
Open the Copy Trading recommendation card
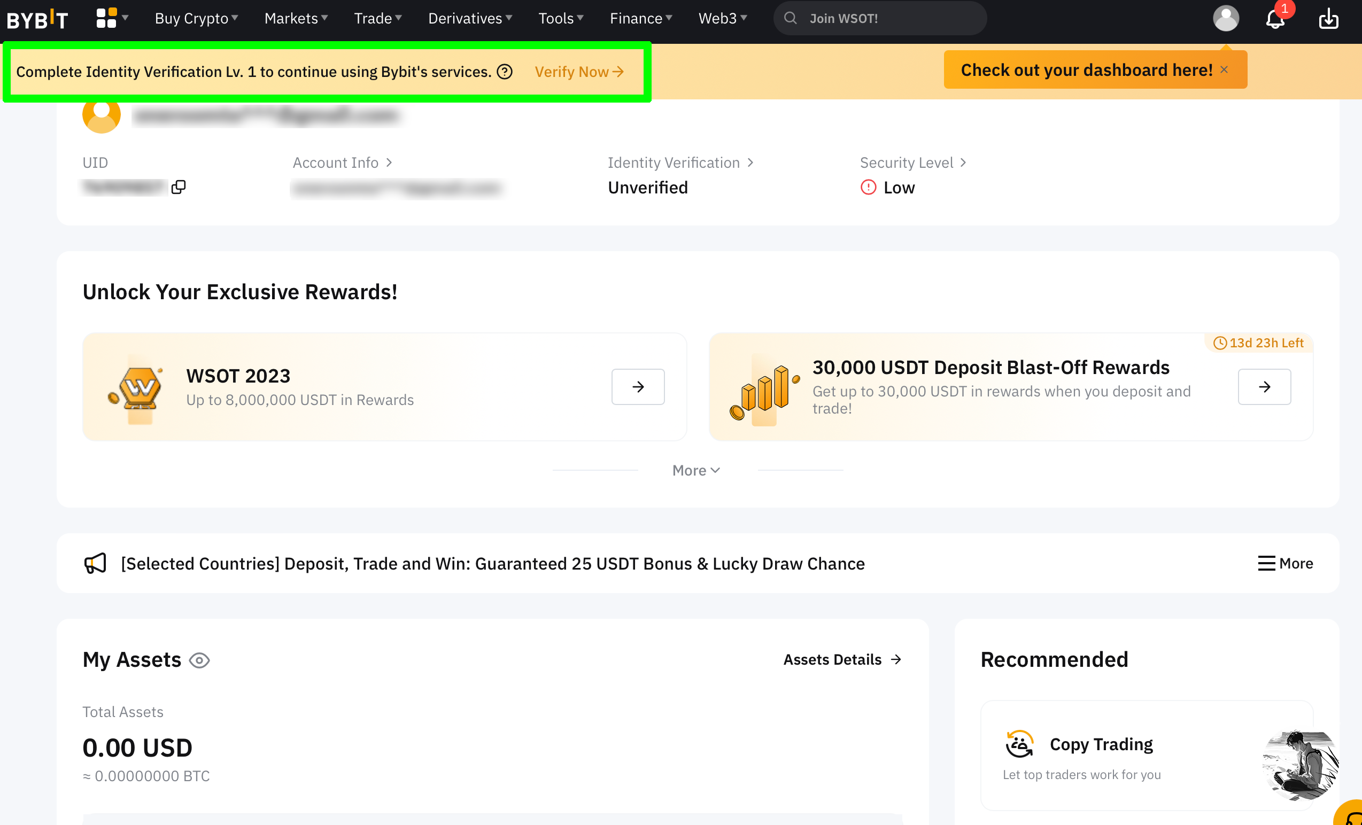click(x=1147, y=756)
